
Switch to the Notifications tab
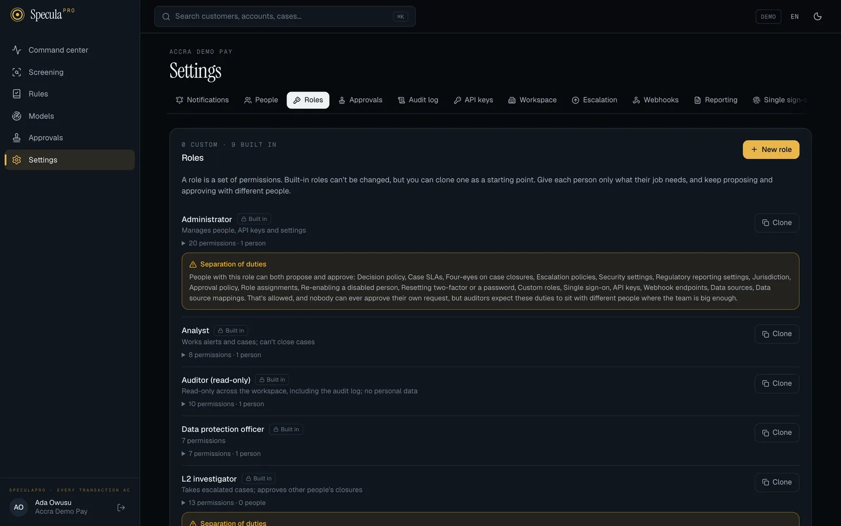tap(202, 100)
